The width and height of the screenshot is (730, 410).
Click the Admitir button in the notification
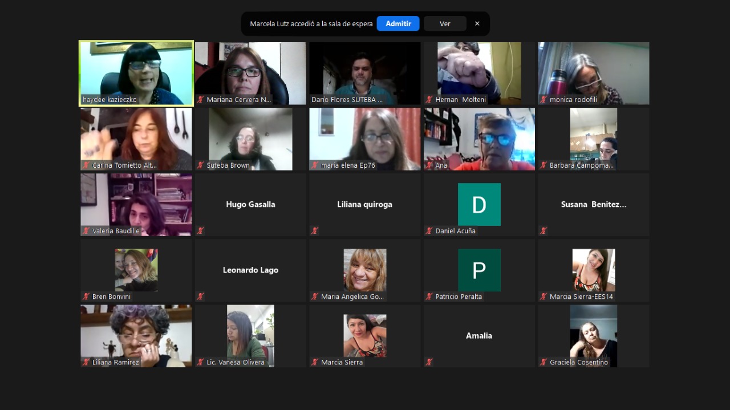[398, 23]
